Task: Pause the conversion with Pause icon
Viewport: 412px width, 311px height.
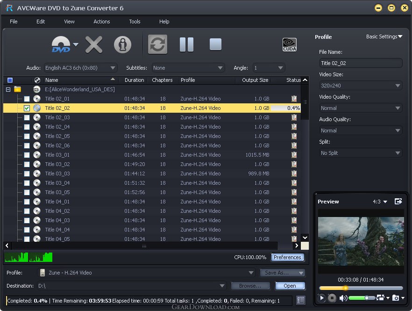Action: (x=186, y=44)
